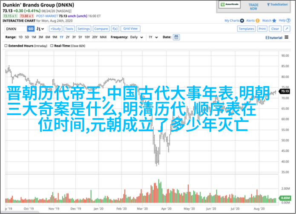
Task: Open My Charts link
Action: (232, 20)
